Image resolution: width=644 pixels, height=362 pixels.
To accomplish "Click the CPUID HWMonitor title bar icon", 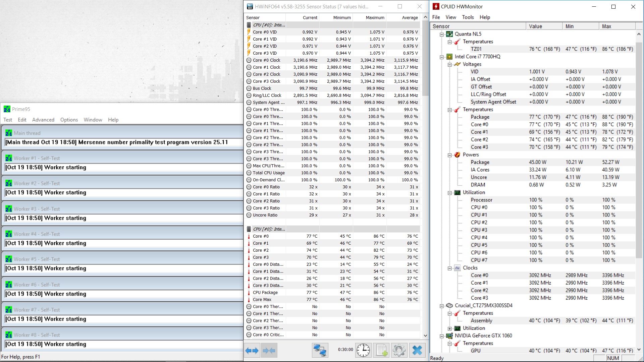I will [x=436, y=6].
